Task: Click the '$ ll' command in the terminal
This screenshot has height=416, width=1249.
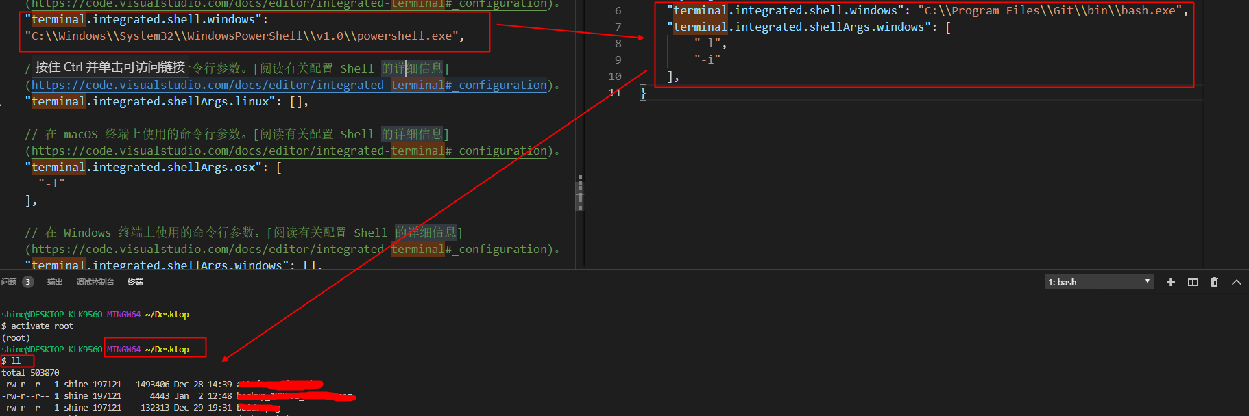Action: [x=11, y=361]
